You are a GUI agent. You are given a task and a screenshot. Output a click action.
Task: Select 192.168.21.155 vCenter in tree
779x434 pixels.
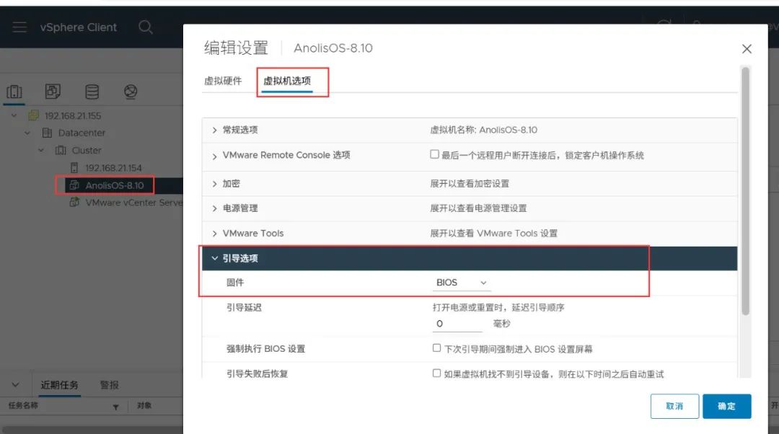[x=73, y=115]
